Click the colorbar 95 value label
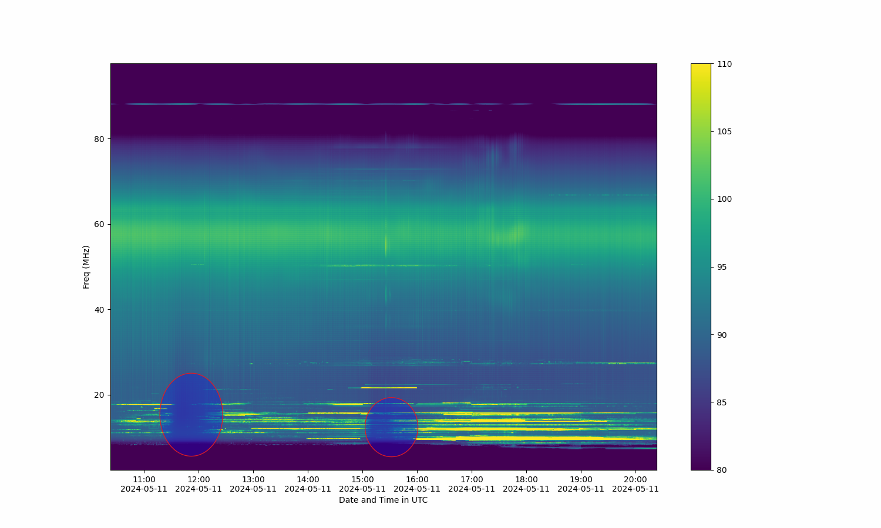 pyautogui.click(x=722, y=267)
